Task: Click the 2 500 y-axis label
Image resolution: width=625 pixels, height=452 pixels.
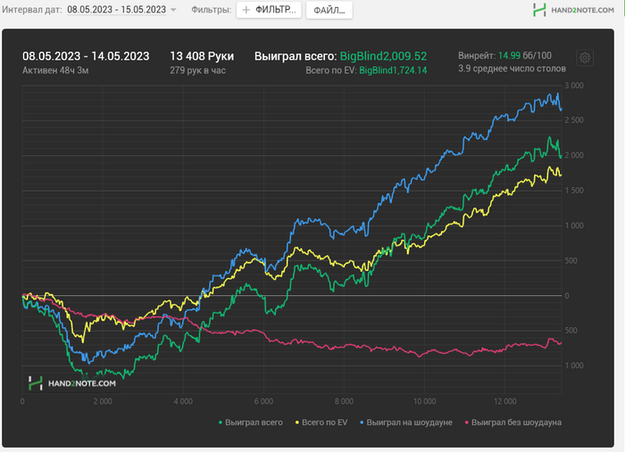Action: pos(574,120)
